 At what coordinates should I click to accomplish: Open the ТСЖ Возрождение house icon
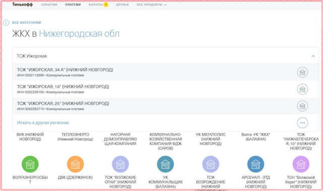(210, 164)
